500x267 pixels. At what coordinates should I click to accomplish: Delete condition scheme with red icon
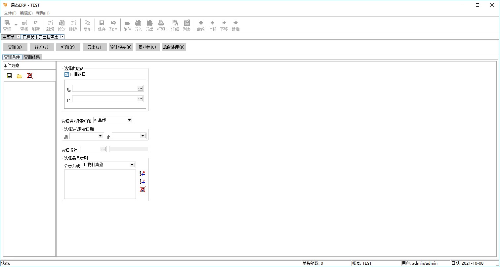tap(30, 76)
